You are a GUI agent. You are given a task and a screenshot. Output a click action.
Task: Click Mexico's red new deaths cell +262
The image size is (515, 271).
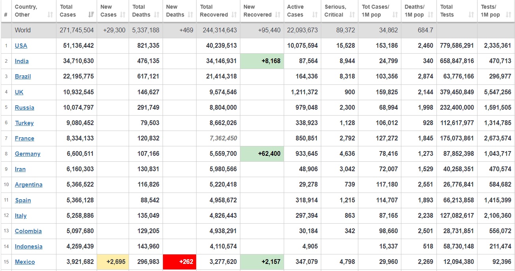180,262
